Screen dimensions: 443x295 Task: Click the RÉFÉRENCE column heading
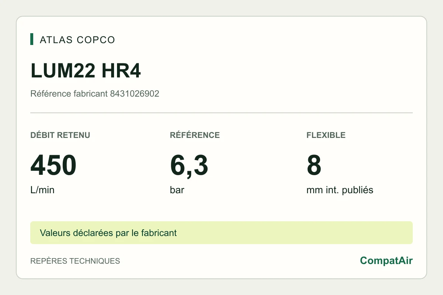coord(195,135)
